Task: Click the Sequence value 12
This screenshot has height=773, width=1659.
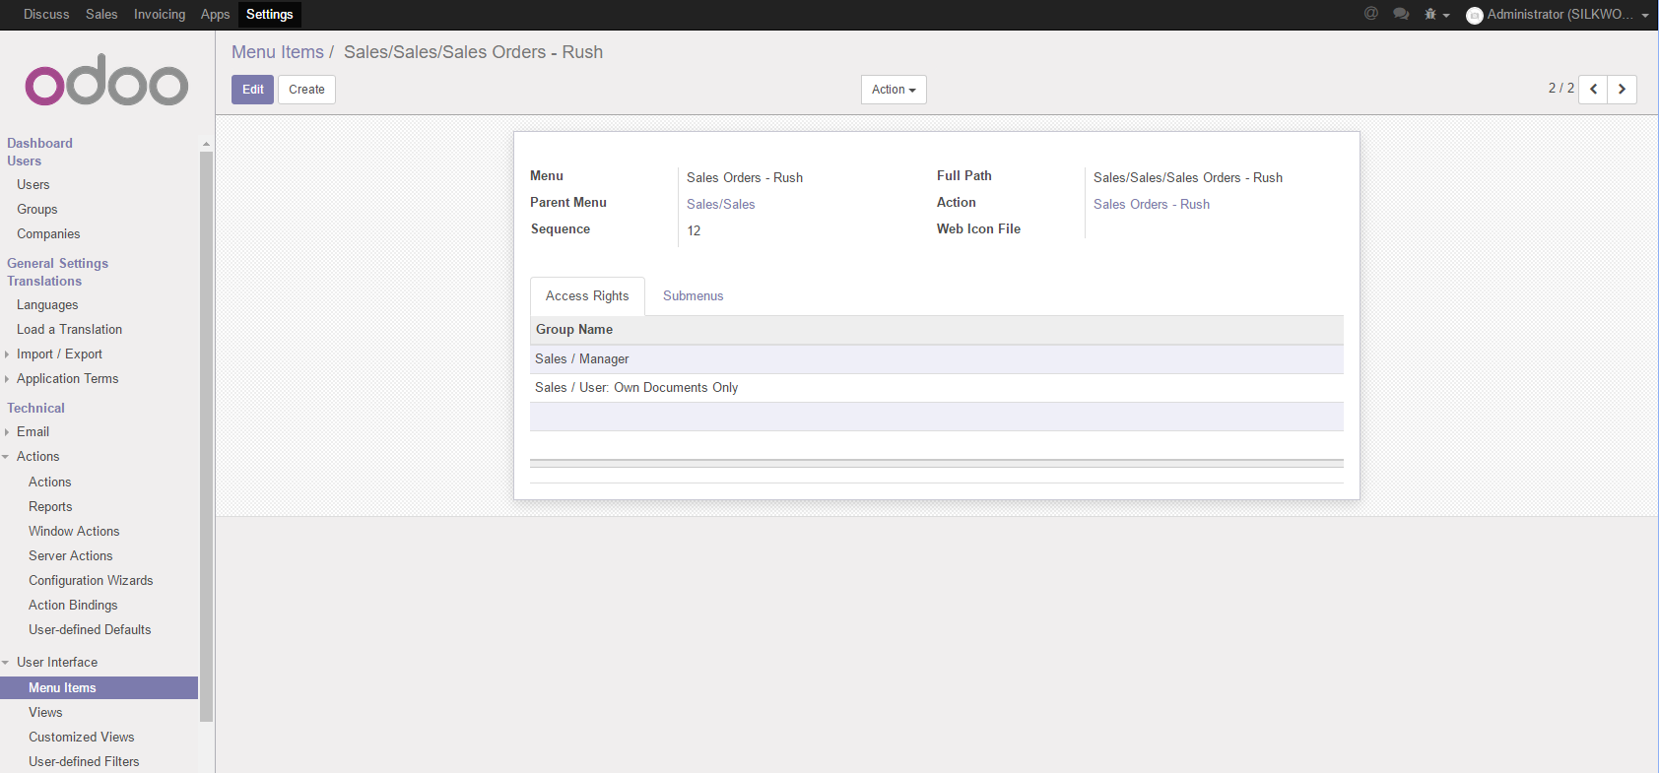Action: 694,231
